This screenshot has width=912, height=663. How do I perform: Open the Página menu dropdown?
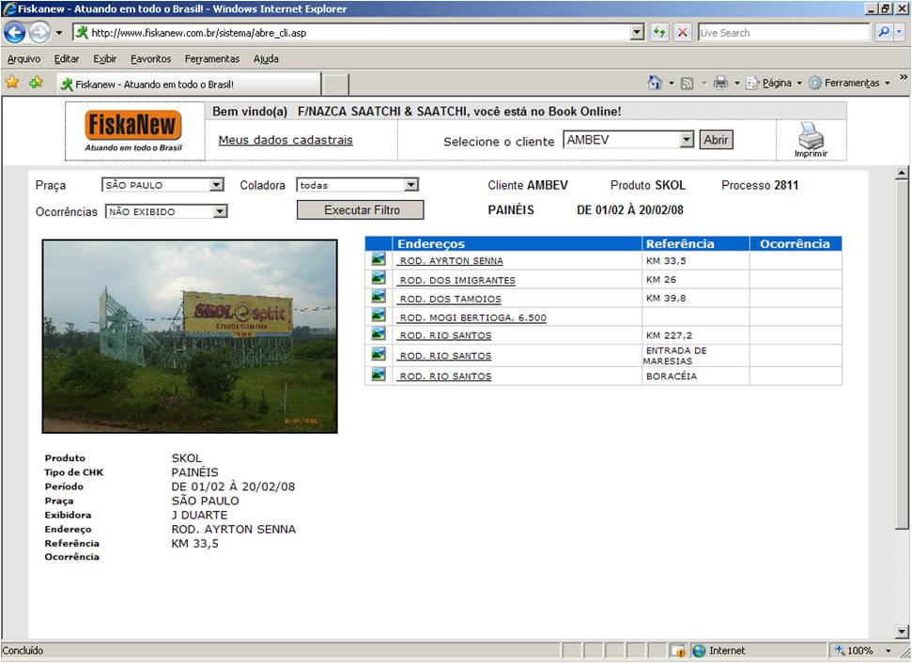pos(774,84)
